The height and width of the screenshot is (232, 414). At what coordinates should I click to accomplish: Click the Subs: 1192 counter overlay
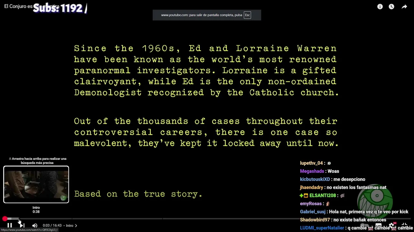tap(60, 8)
